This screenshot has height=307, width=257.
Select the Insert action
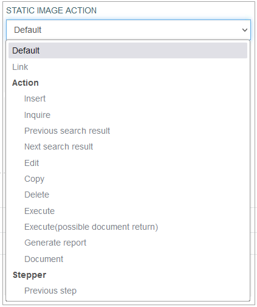[x=128, y=98]
